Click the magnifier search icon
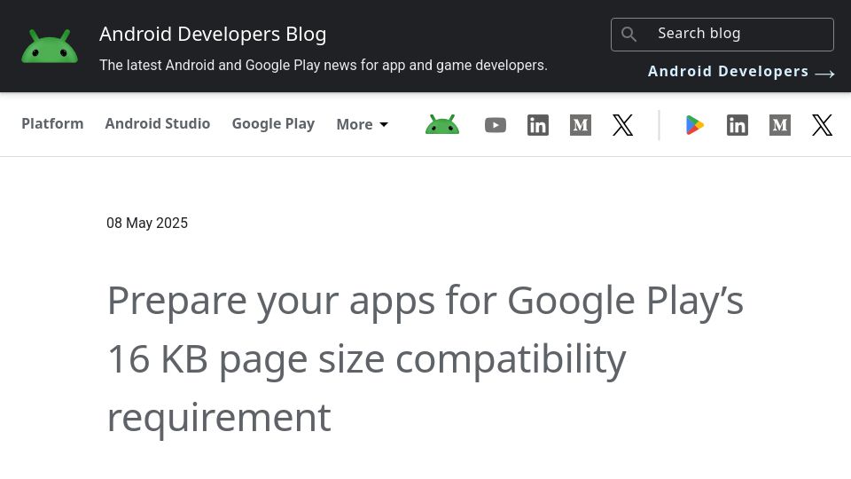 coord(628,35)
